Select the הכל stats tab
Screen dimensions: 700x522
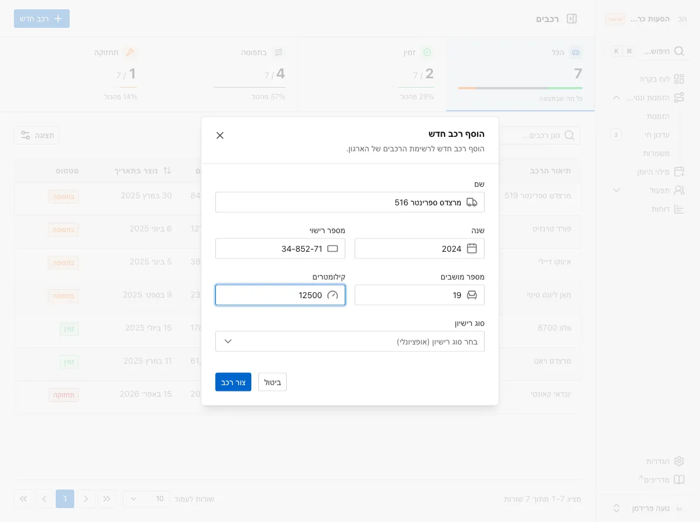(x=520, y=74)
